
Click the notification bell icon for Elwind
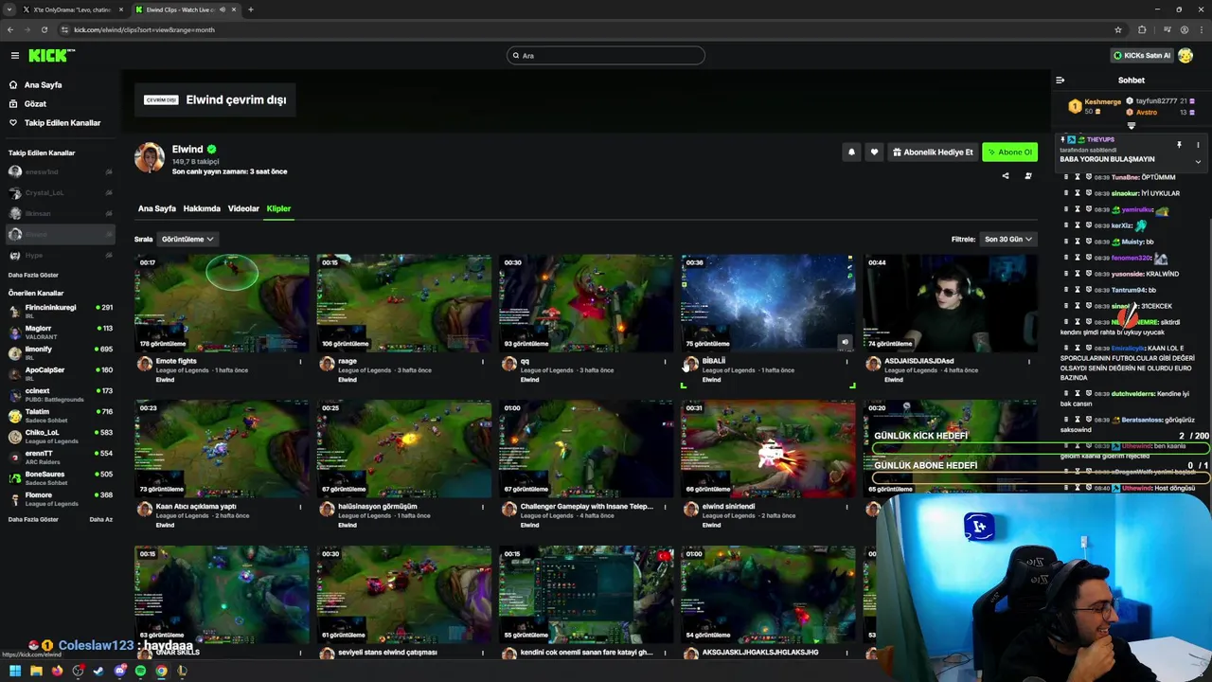tap(851, 152)
